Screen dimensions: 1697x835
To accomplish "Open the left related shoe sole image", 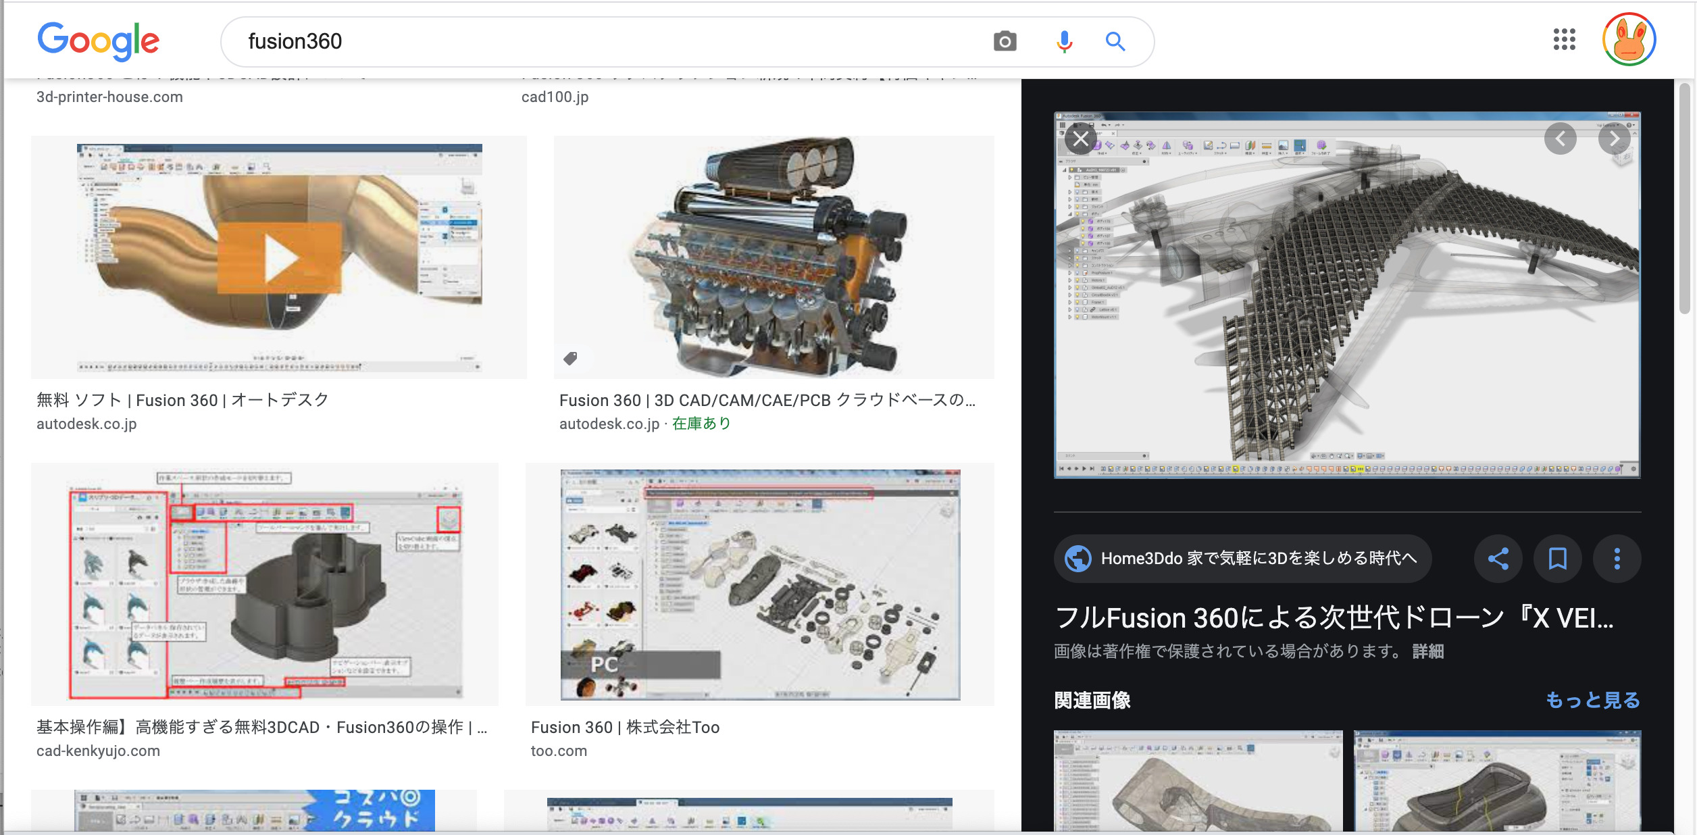I will click(x=1198, y=780).
